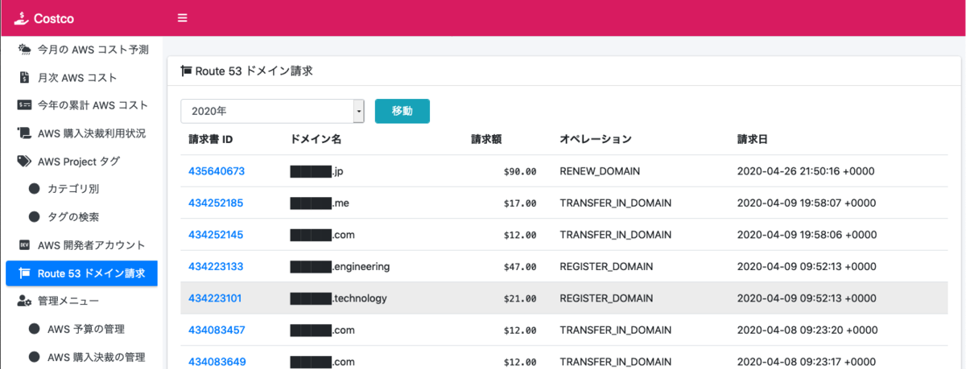Open invoice 434083649

pos(217,362)
